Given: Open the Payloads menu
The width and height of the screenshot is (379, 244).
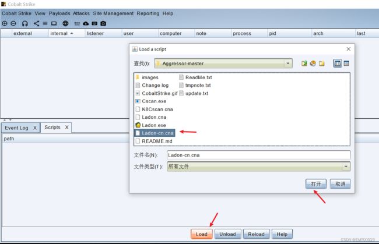Looking at the screenshot, I should click(x=59, y=13).
